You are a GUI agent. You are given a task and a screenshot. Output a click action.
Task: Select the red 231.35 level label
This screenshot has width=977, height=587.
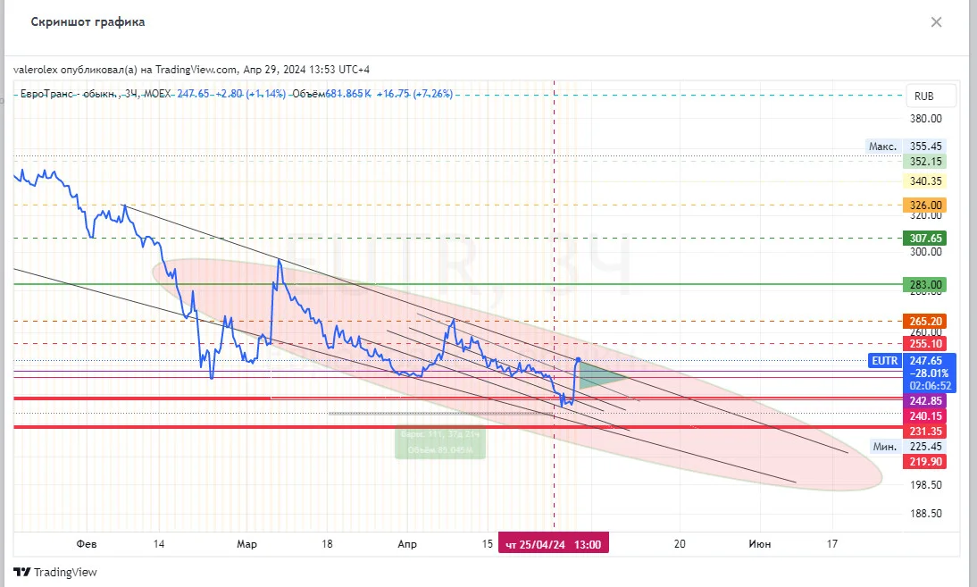click(925, 432)
